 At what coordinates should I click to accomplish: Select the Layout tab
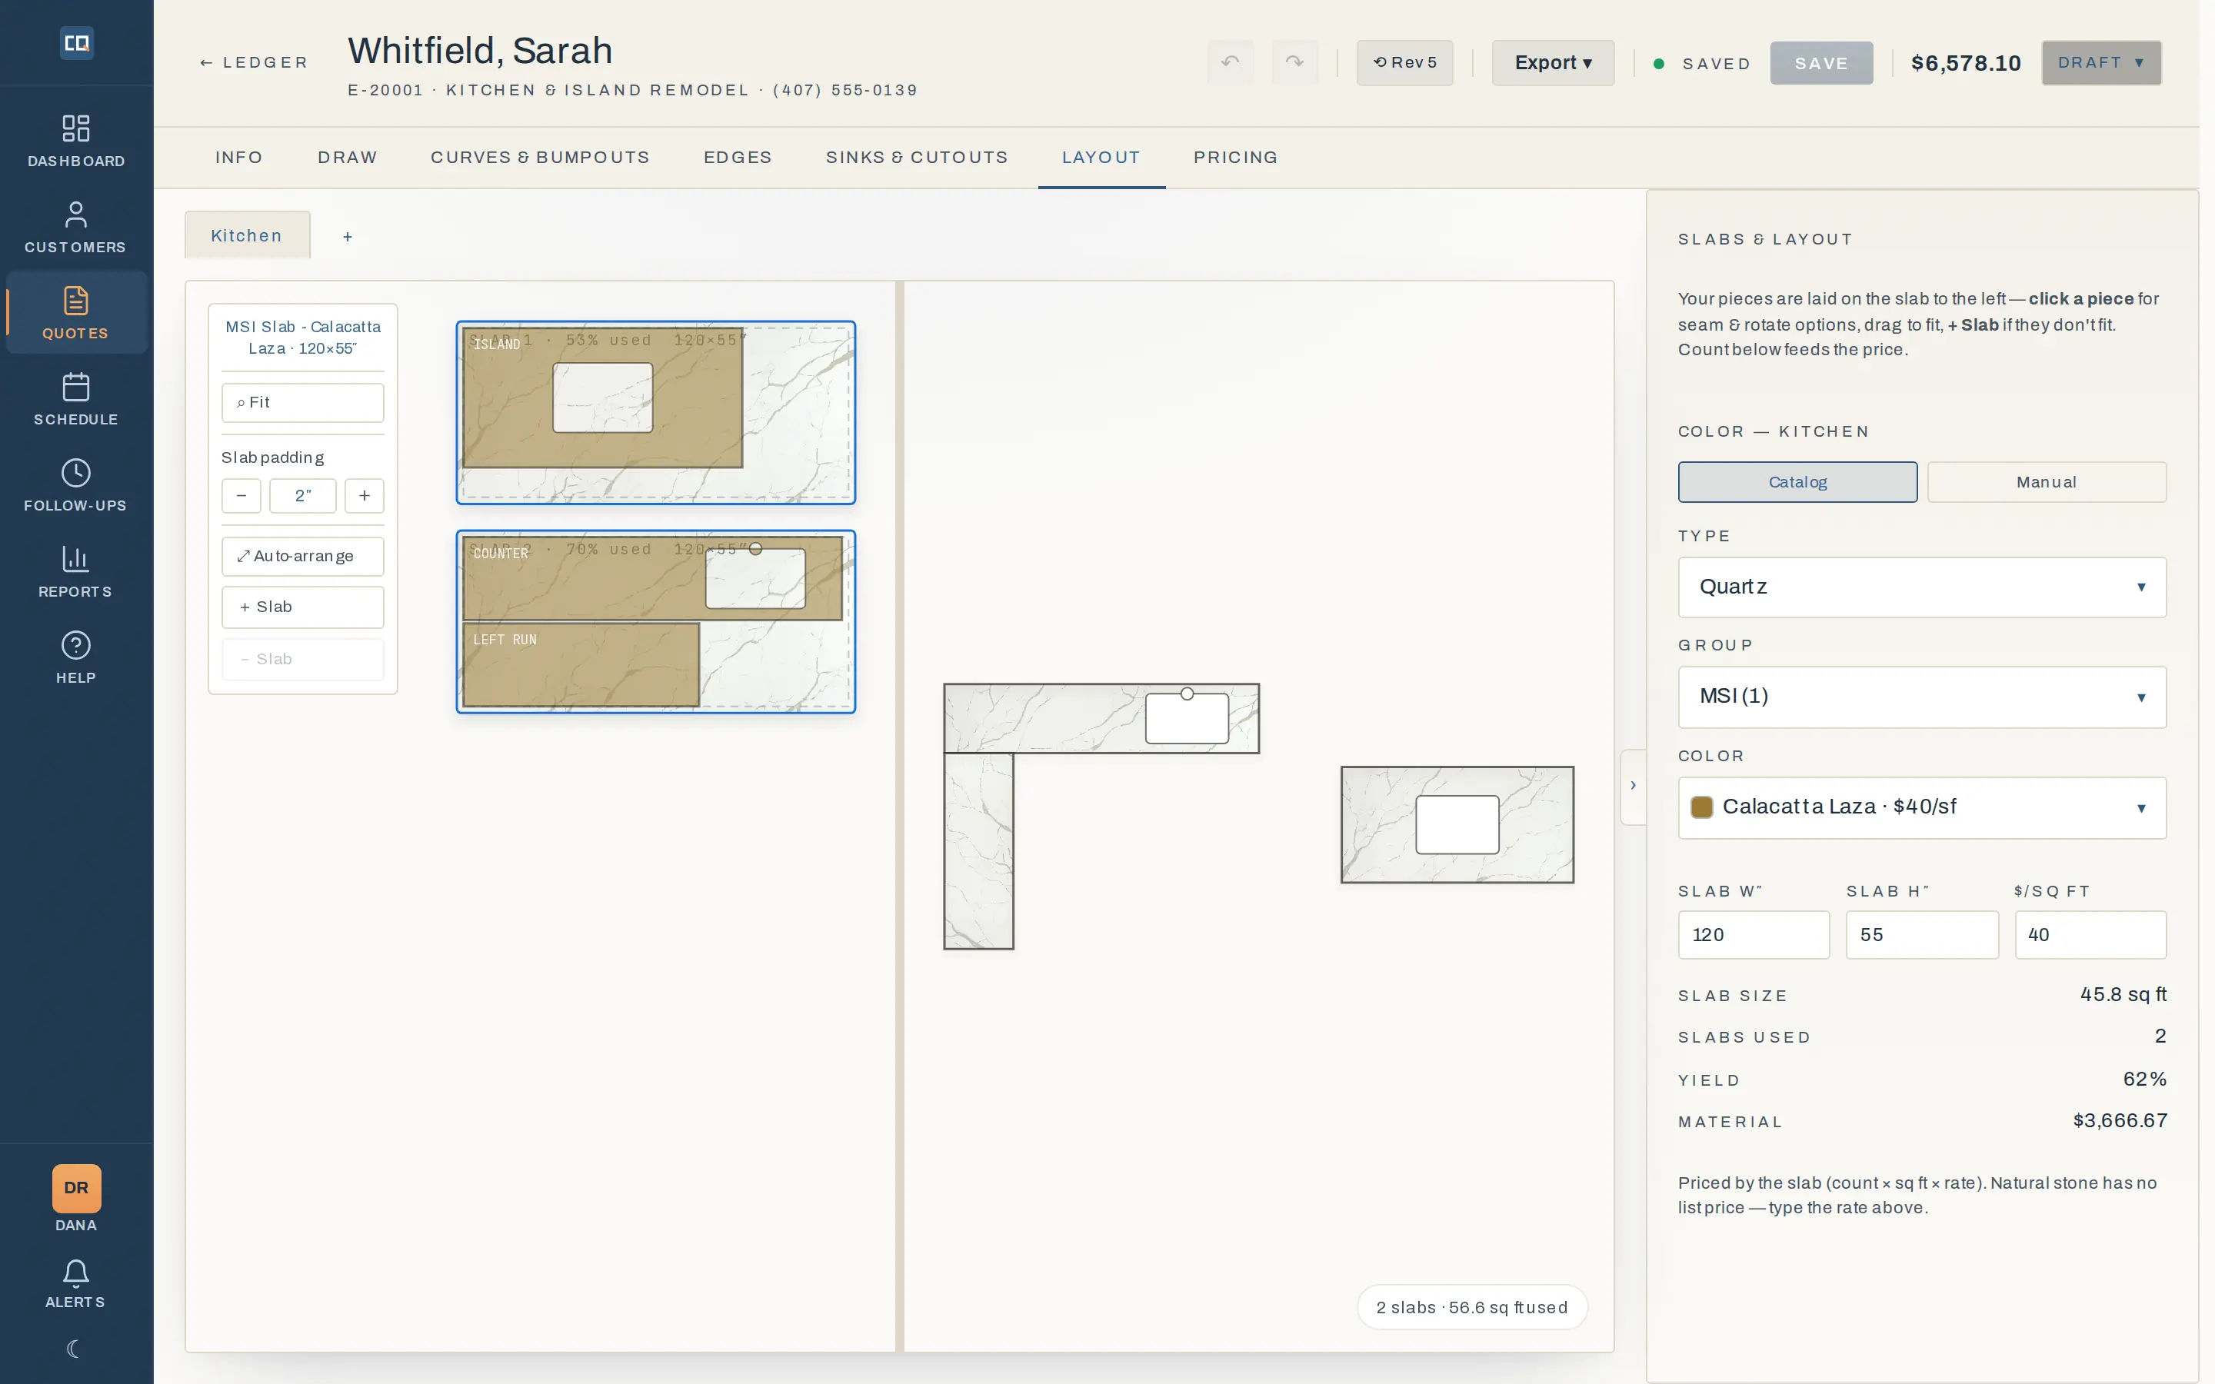click(x=1101, y=158)
